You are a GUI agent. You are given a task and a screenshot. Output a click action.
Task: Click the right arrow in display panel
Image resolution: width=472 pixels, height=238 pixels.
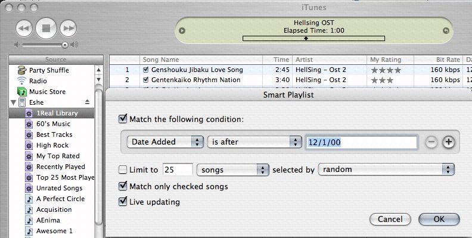(x=446, y=31)
